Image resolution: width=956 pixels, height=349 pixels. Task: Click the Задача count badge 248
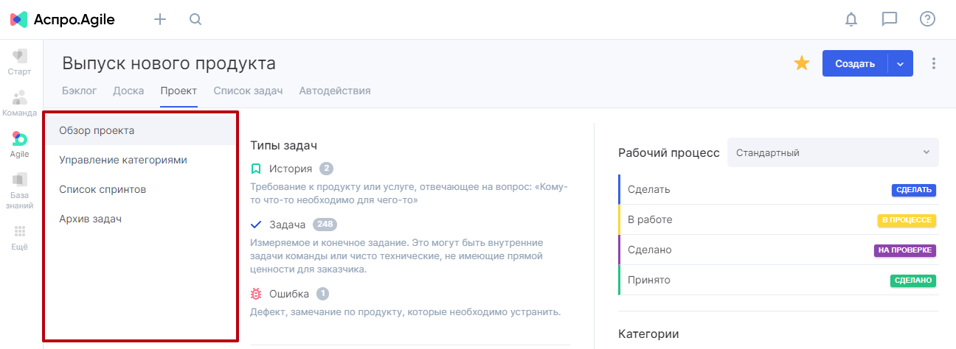point(325,225)
